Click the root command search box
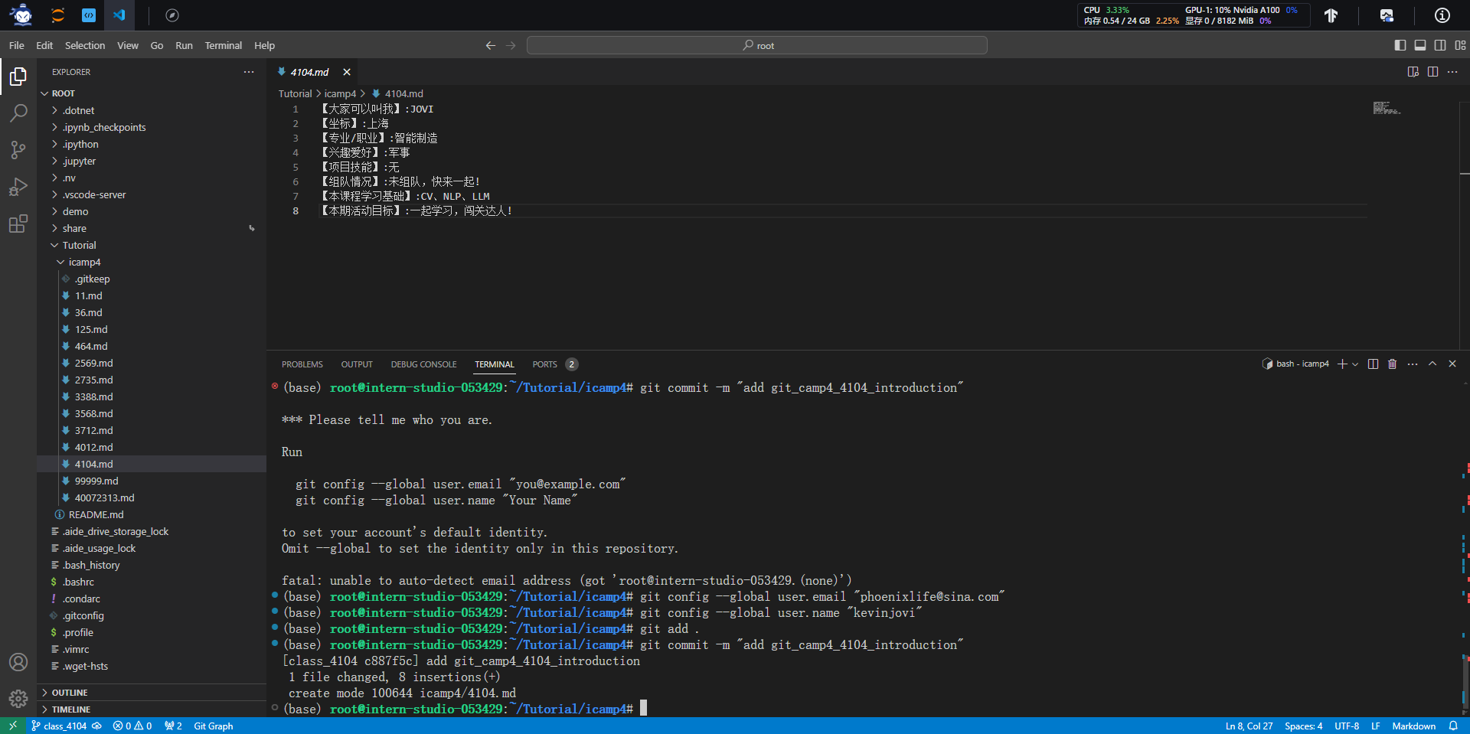This screenshot has width=1470, height=734. 757,46
